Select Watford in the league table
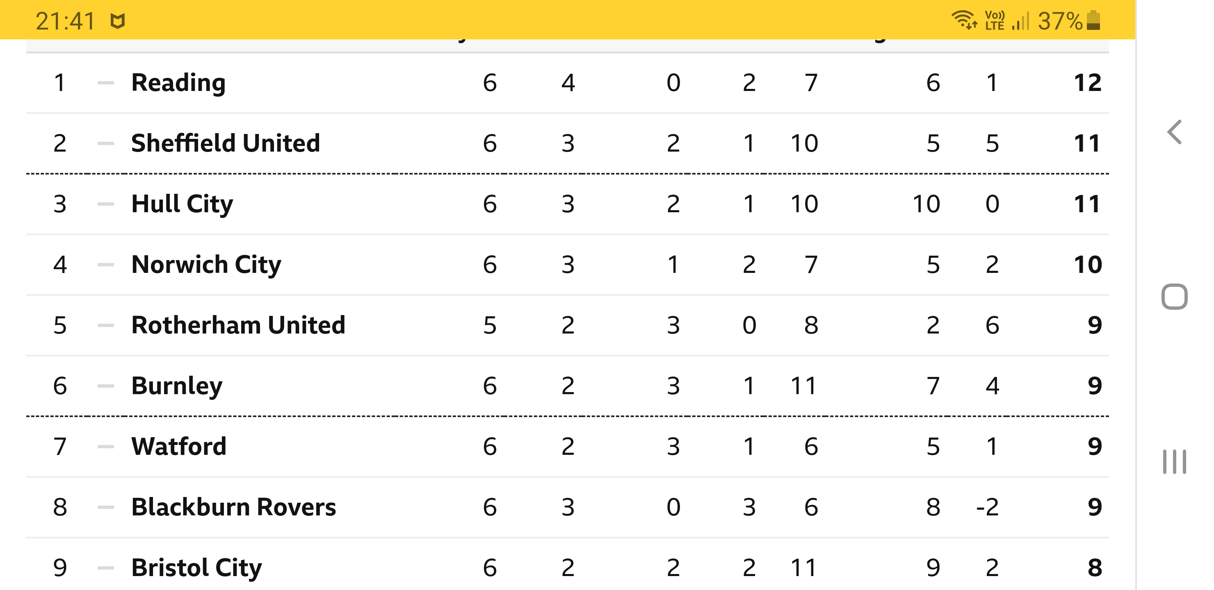 coord(178,446)
